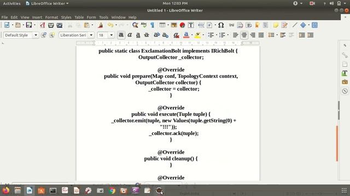The width and height of the screenshot is (350, 196).
Task: Open sidebar Properties panel icon
Action: click(345, 55)
